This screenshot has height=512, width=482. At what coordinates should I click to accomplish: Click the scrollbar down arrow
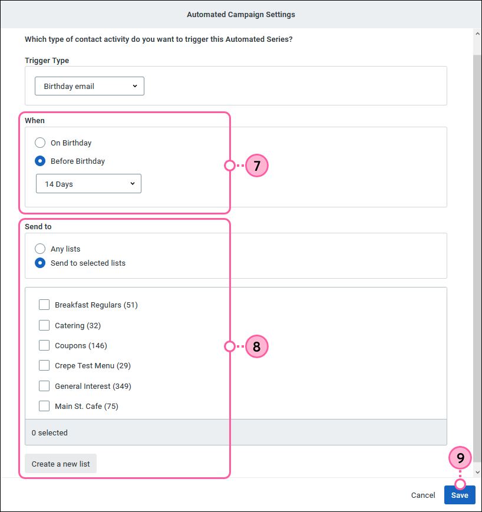tap(477, 472)
